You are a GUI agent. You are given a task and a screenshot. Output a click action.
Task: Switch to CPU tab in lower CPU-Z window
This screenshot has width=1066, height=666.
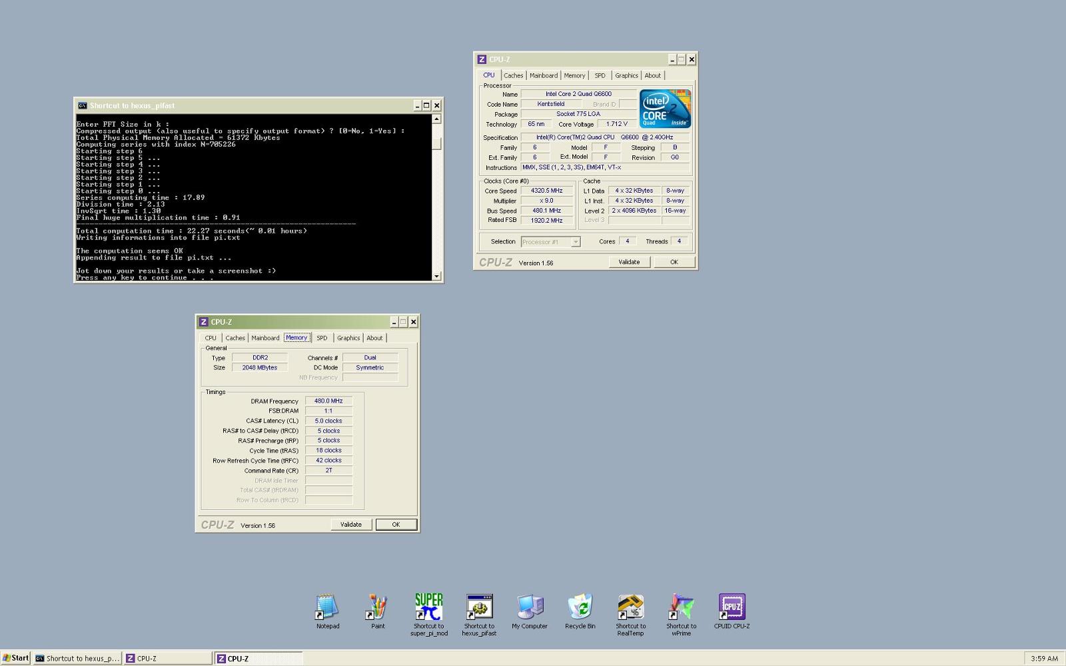211,338
